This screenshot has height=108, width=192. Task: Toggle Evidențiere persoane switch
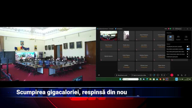pyautogui.click(x=188, y=56)
